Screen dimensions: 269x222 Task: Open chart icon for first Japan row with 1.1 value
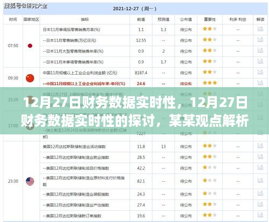(260, 29)
